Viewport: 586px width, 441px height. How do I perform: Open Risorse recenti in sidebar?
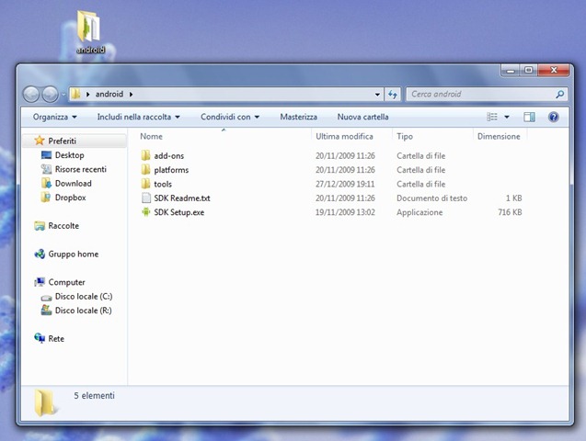(81, 169)
